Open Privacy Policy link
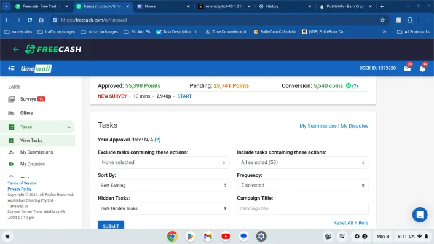 pyautogui.click(x=20, y=189)
